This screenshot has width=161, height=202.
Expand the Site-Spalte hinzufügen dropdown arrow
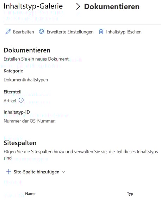pyautogui.click(x=63, y=172)
